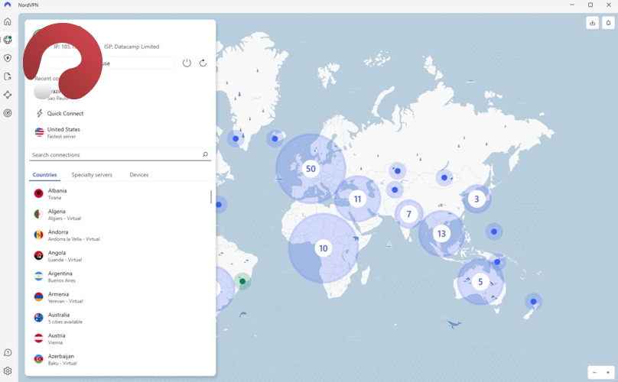Open Dark Web Monitor target icon
The width and height of the screenshot is (618, 382).
[8, 113]
